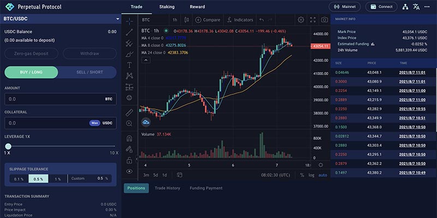Click the Max collateral button

(x=95, y=123)
